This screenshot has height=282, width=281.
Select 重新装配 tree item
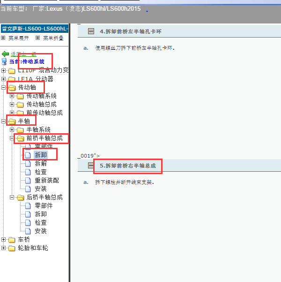47,180
